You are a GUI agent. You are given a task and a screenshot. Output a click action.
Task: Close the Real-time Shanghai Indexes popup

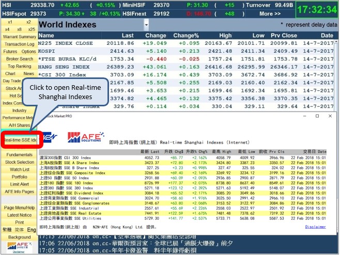click(330, 116)
